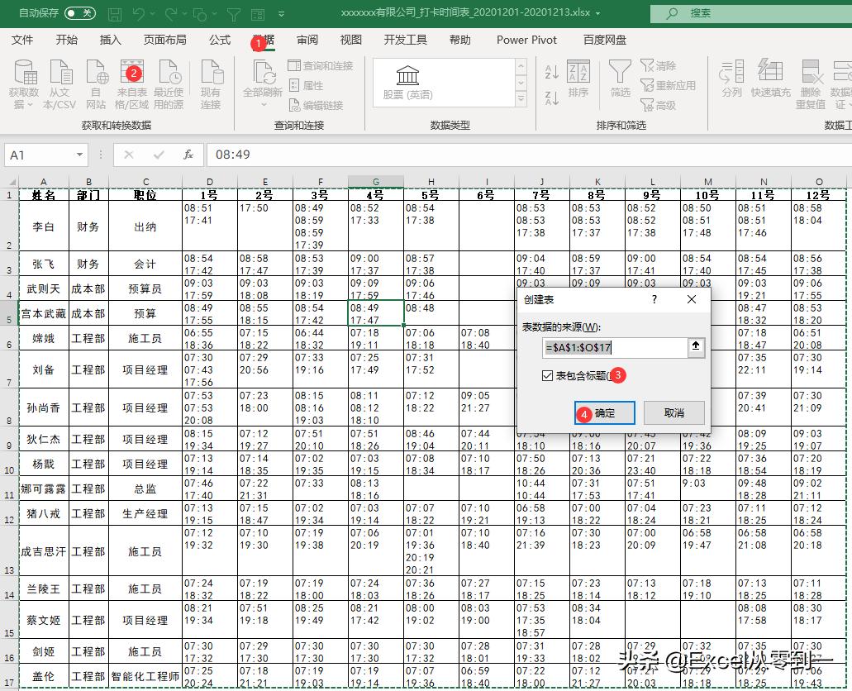Expand the 获取数据 dropdown arrow
Viewport: 852px width, 691px height.
[x=29, y=103]
